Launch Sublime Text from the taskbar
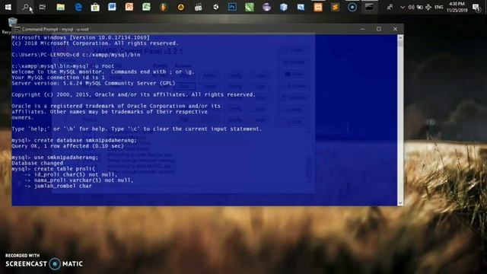The image size is (487, 274). pyautogui.click(x=335, y=7)
